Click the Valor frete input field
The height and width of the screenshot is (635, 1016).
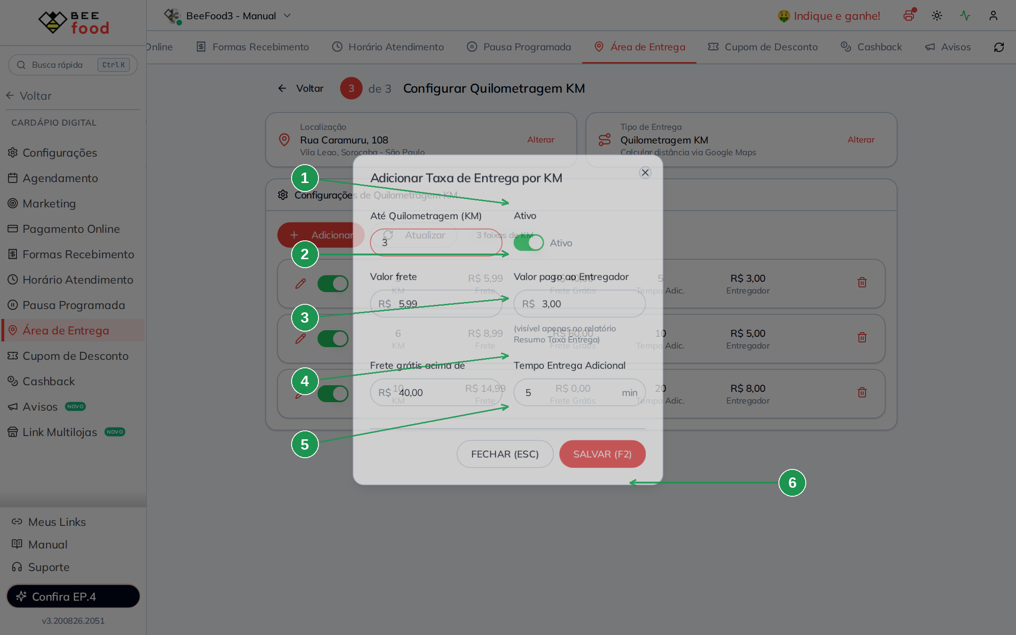pos(437,304)
